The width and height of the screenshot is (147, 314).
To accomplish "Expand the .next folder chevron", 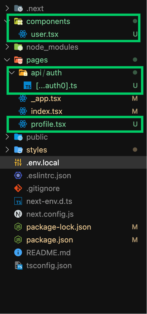I will (7, 8).
